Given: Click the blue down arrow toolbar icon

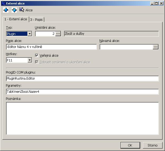Looking at the screenshot, I should (x=14, y=10).
